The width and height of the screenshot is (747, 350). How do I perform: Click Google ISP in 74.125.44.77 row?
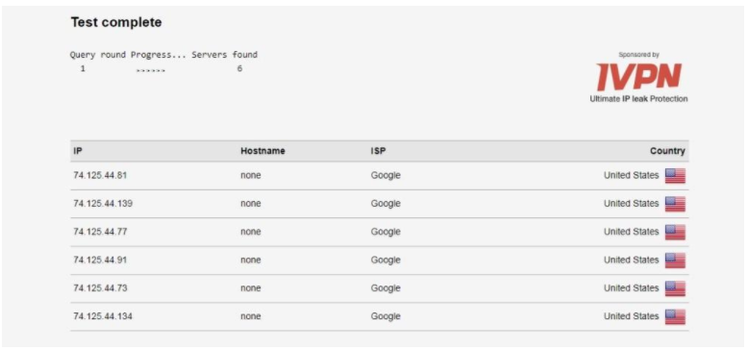(386, 232)
